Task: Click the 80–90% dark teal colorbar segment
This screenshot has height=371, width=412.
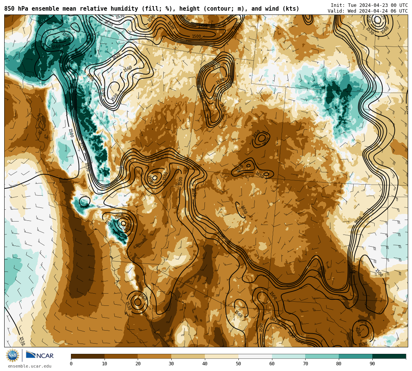Action: (356, 356)
